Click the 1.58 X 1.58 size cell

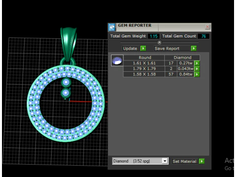pos(144,74)
